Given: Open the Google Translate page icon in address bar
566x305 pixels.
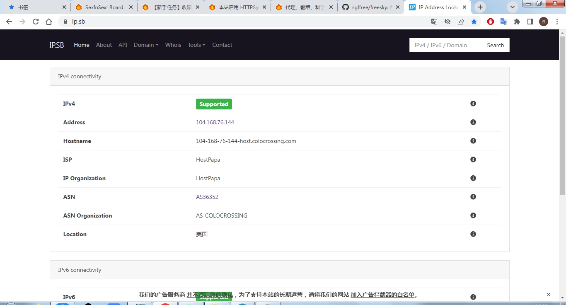Looking at the screenshot, I should pyautogui.click(x=434, y=22).
